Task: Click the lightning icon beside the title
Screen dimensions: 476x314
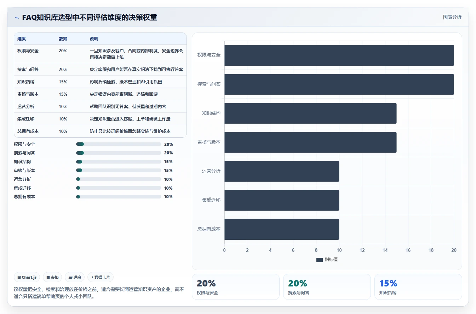Action: [17, 18]
